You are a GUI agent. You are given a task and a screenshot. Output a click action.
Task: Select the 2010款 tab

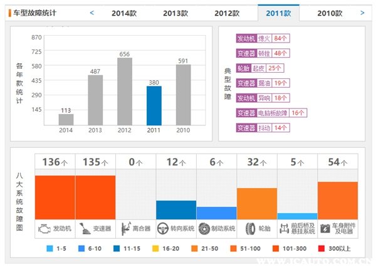(x=330, y=13)
